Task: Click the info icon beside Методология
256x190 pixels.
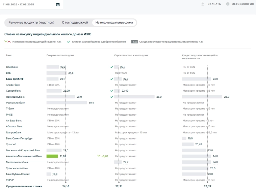Action: [228, 4]
